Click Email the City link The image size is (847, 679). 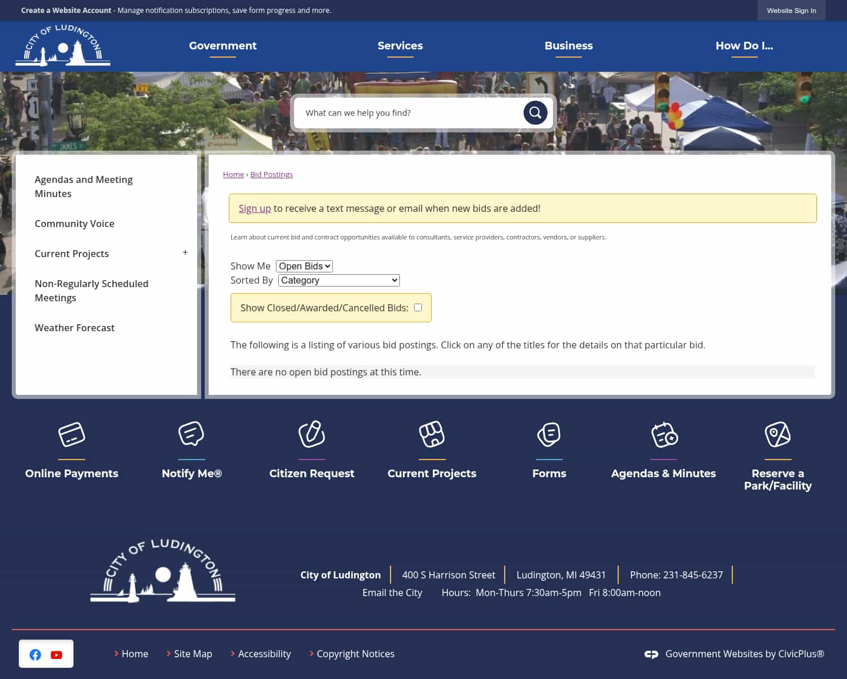click(x=392, y=593)
